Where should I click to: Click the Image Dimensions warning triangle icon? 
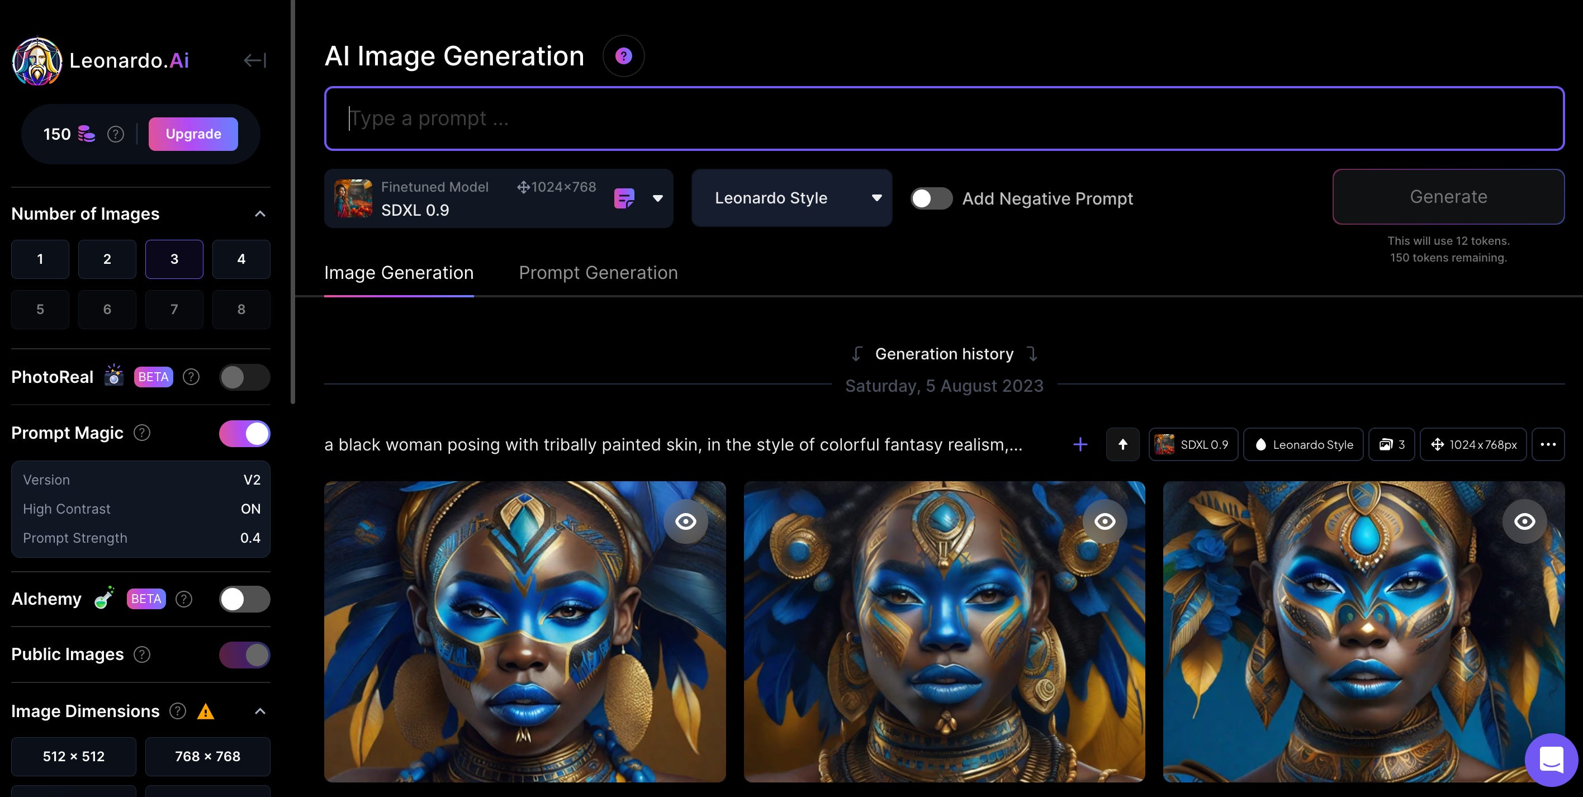[205, 711]
